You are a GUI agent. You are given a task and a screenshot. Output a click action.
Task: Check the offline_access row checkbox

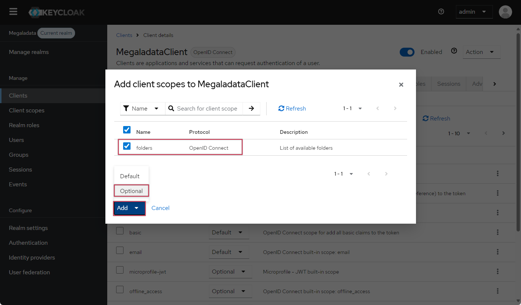120,289
